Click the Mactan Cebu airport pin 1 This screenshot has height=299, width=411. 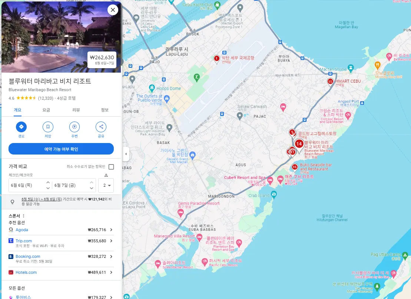tap(216, 59)
